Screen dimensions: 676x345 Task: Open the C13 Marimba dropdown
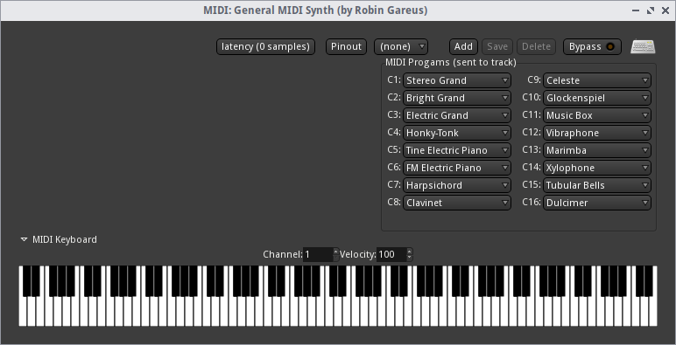pos(597,150)
